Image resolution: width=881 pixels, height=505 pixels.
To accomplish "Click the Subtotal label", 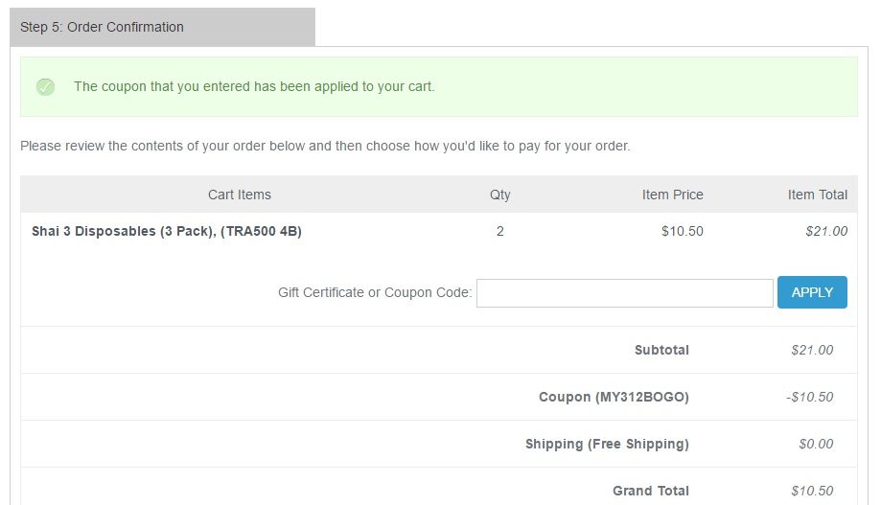I will coord(661,350).
